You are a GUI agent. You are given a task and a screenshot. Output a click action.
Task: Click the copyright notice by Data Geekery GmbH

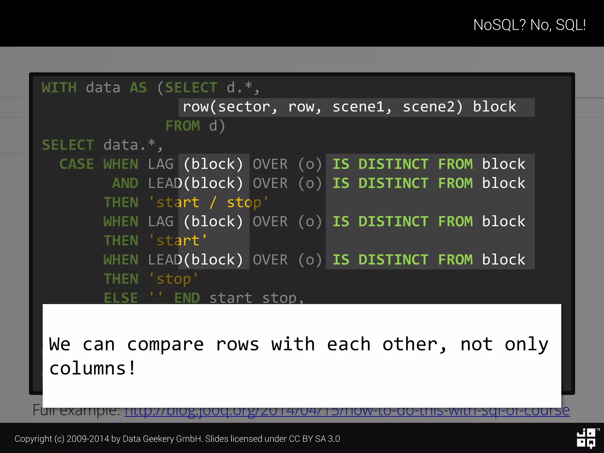pos(177,439)
